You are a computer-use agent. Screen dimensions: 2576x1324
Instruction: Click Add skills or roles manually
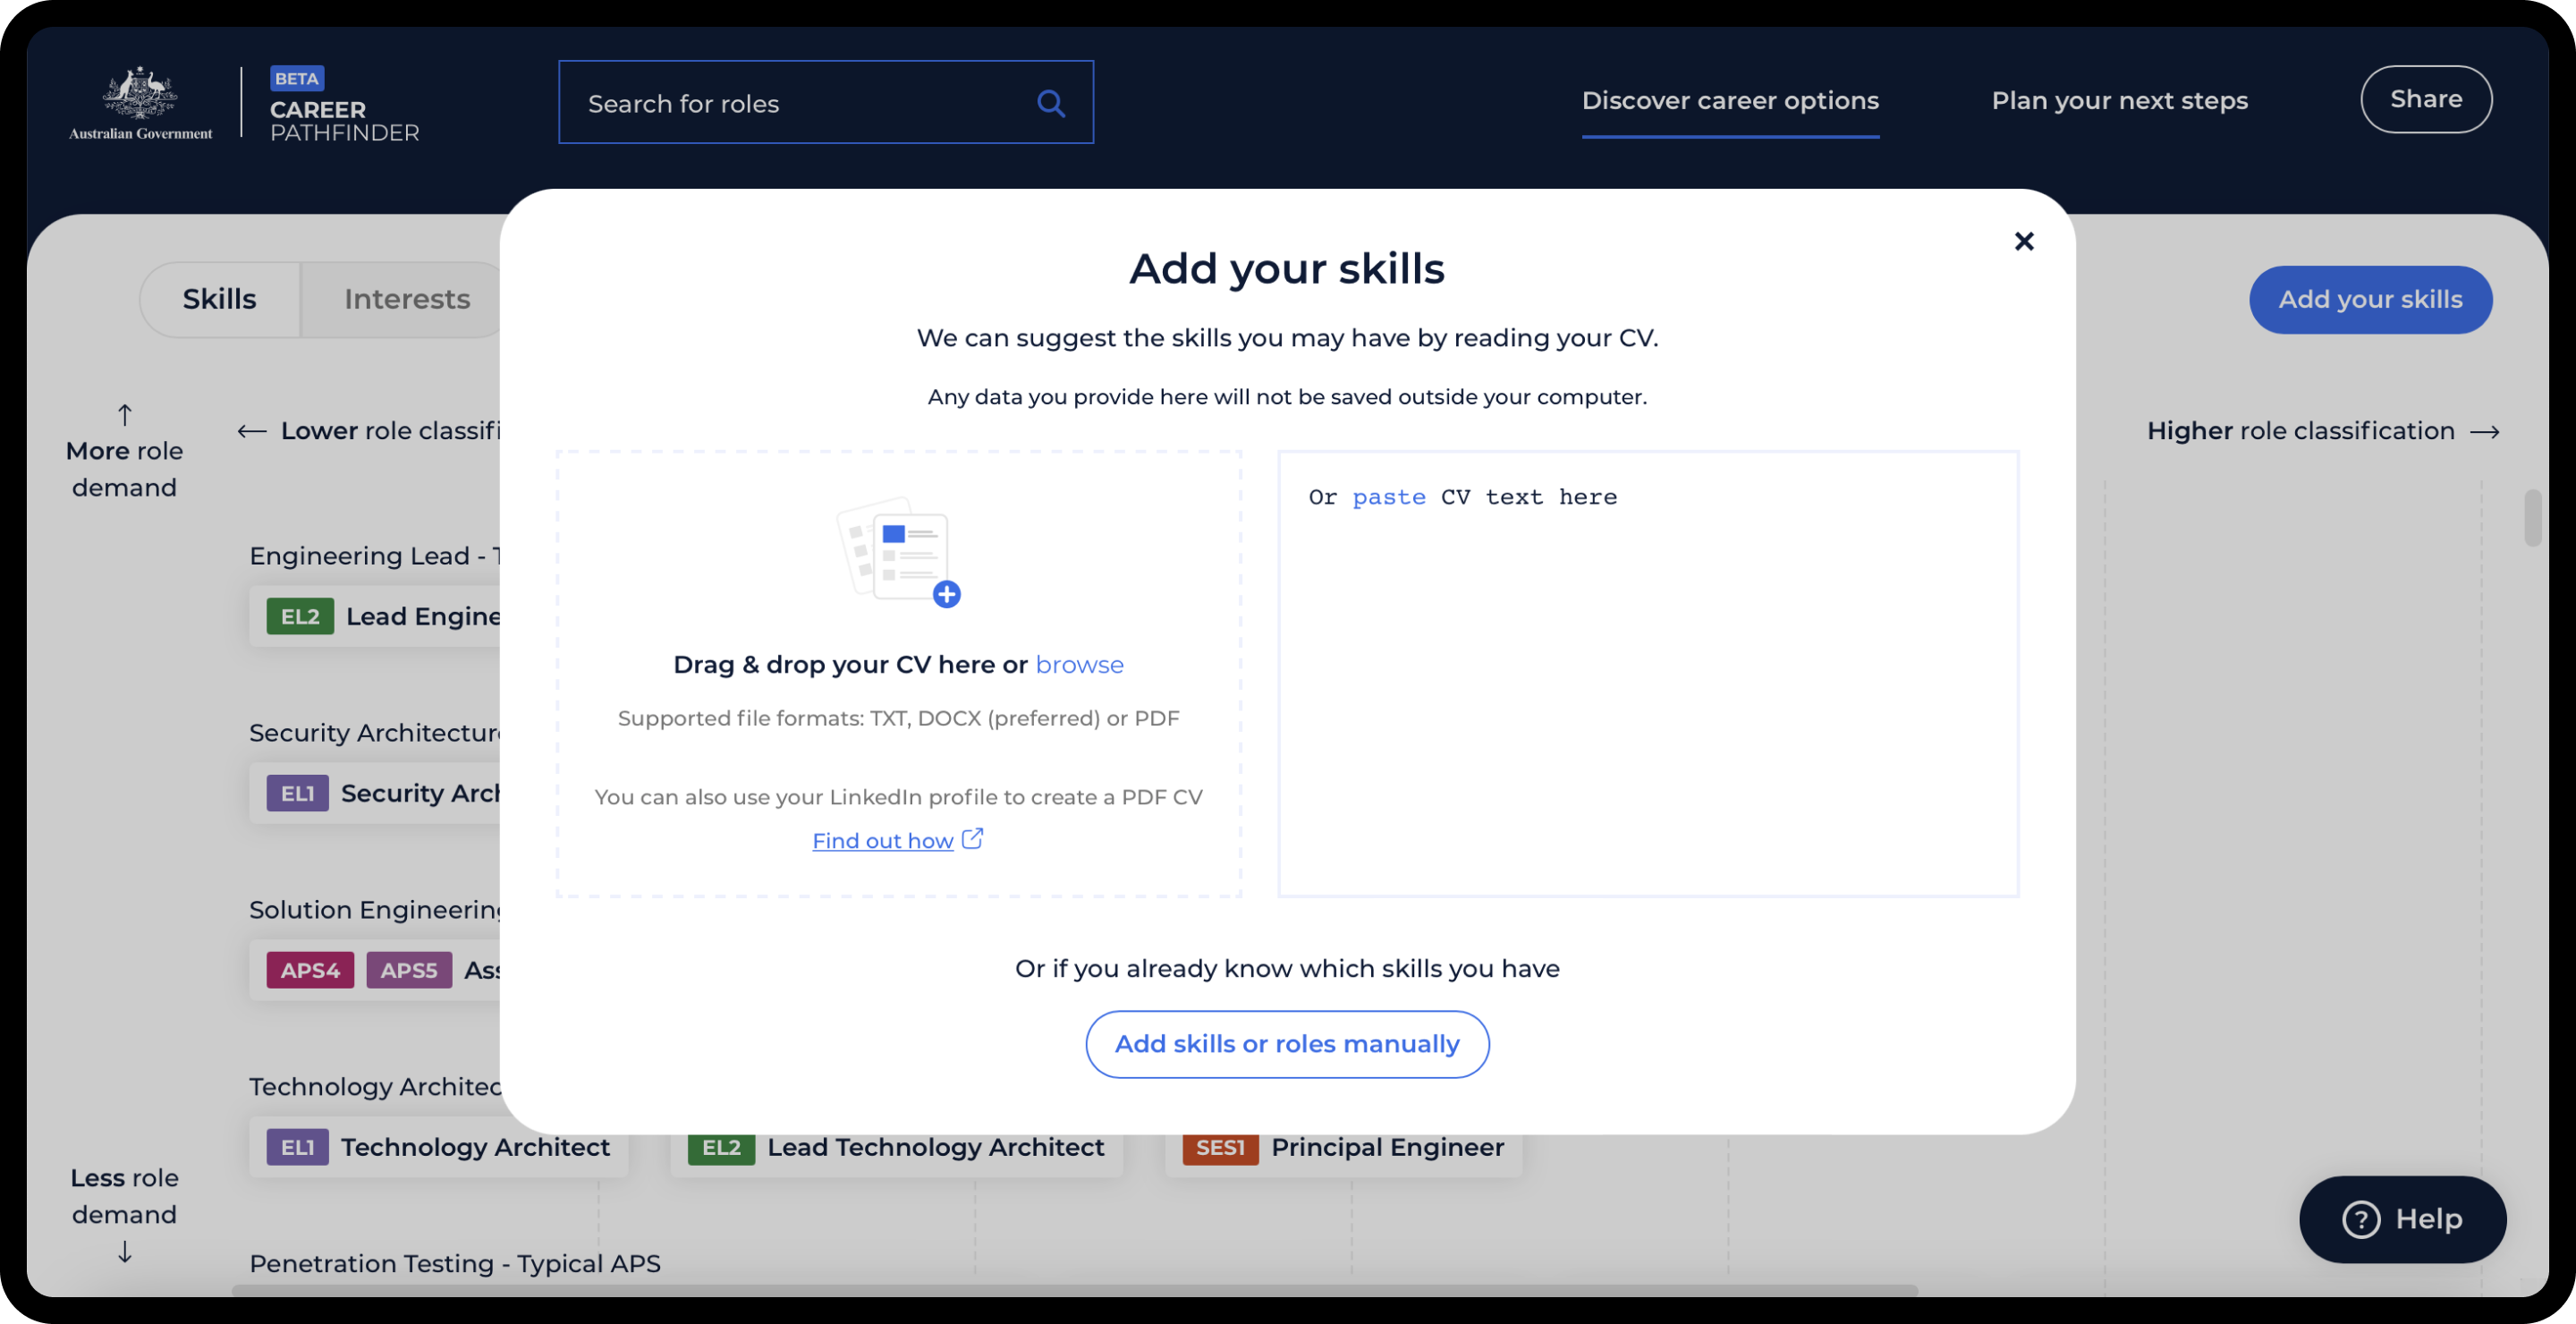click(1286, 1044)
